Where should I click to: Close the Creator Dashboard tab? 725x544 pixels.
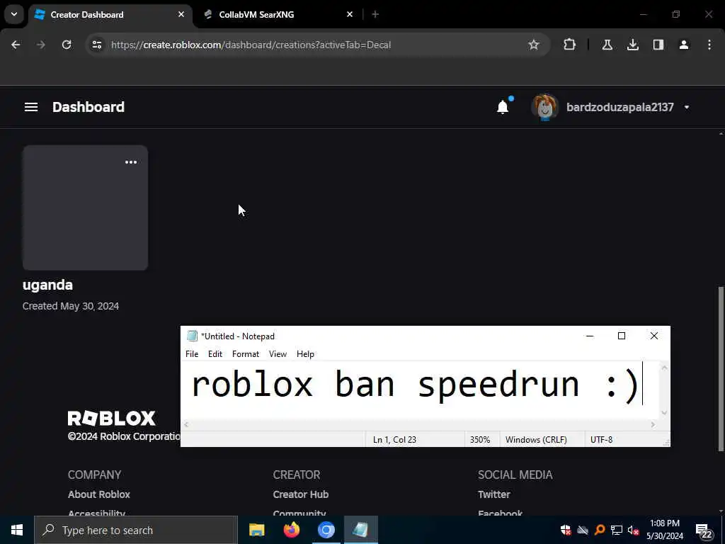[181, 14]
